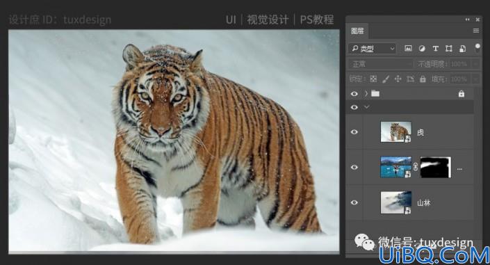Collapse the expanded group's down chevron
Viewport: 490px width, 265px height.
coord(366,107)
